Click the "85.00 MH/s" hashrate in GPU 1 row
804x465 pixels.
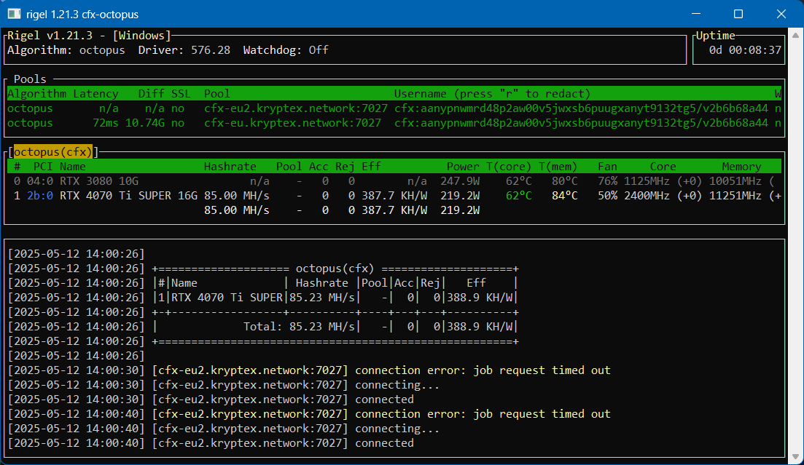coord(236,196)
